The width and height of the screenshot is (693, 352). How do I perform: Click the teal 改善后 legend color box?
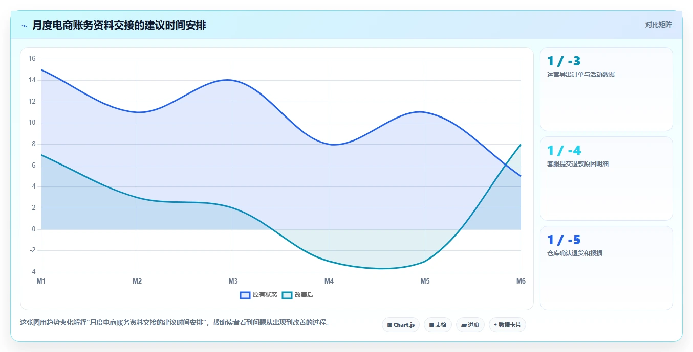tap(287, 295)
